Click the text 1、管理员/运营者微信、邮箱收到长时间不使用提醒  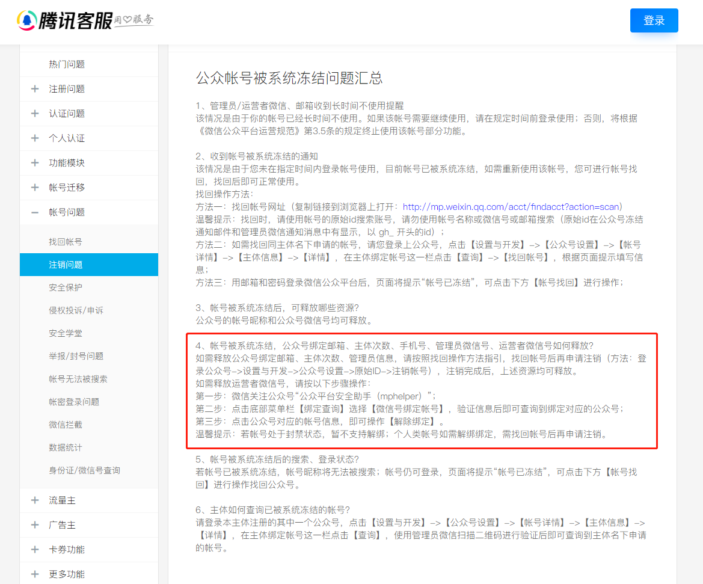pos(299,106)
